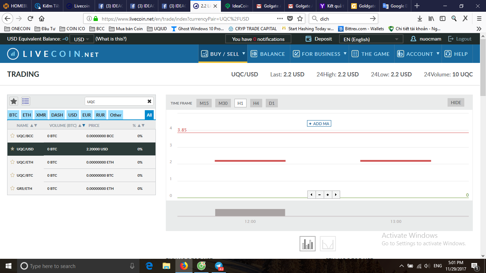Viewport: 486px width, 273px height.
Task: Open the HELP menu item
Action: 456,54
